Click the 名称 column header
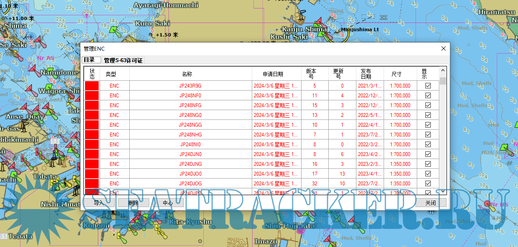This screenshot has width=518, height=247. pos(187,74)
